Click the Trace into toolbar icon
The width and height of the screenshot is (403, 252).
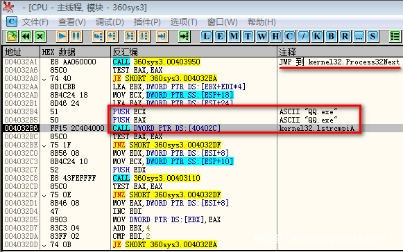(130, 36)
